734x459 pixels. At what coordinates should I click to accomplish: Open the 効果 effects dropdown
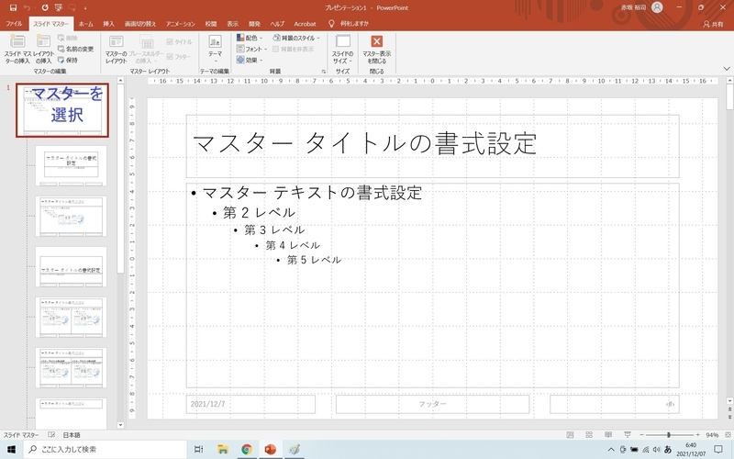[x=250, y=60]
